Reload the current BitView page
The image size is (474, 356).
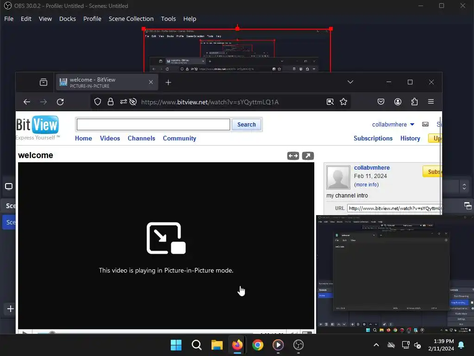(60, 102)
